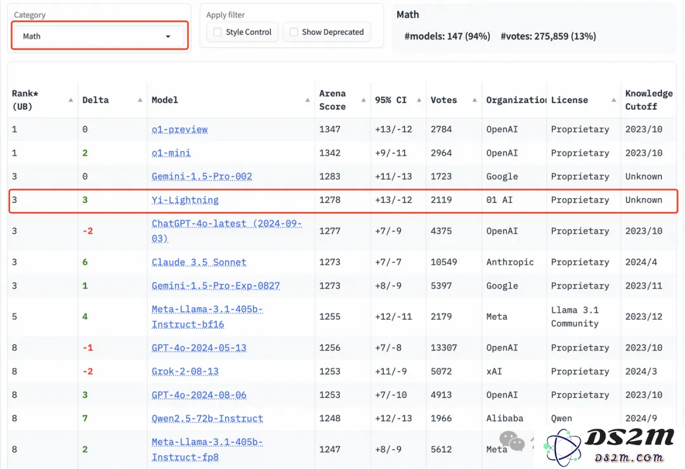Viewport: 685px width, 469px height.
Task: Enable the Style Control checkbox
Action: pos(217,32)
